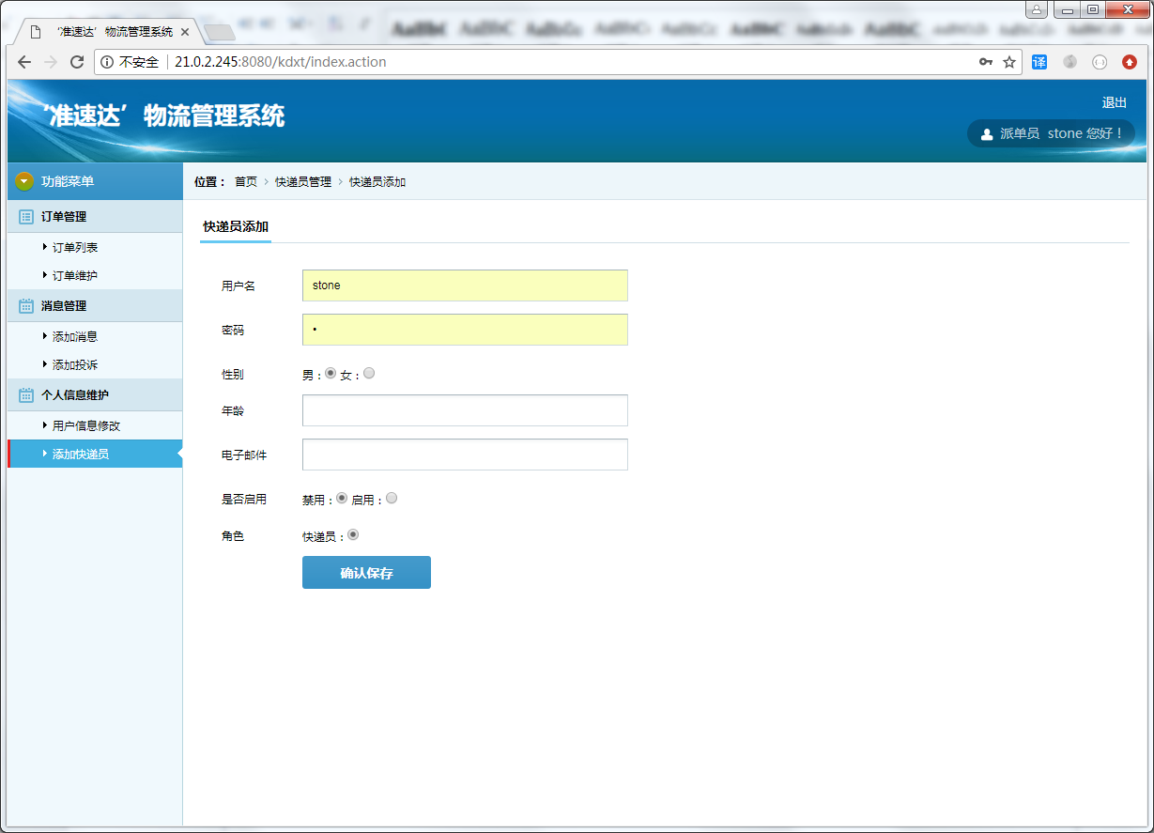The image size is (1154, 833).
Task: Click the 个人信息维护 calendar icon
Action: tap(26, 395)
